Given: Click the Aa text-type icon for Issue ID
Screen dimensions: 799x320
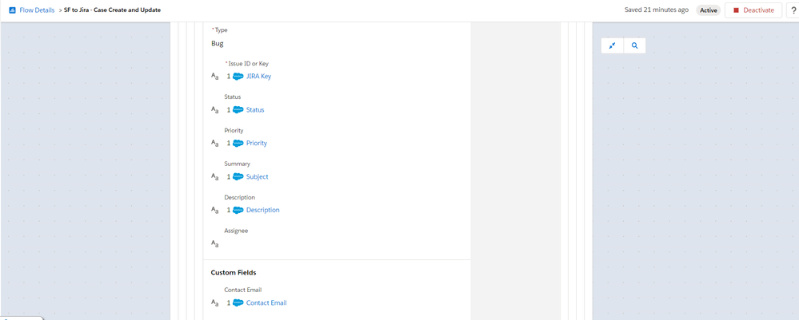Looking at the screenshot, I should click(215, 77).
